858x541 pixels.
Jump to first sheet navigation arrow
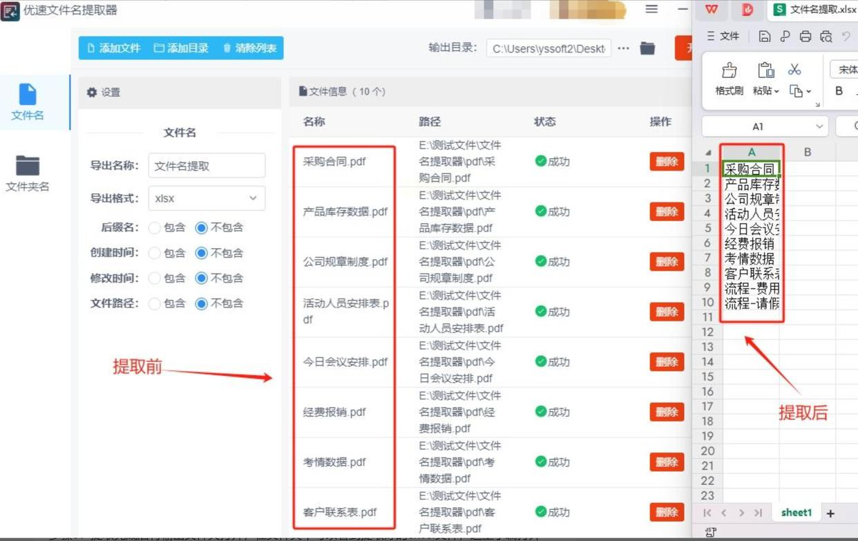[x=707, y=513]
